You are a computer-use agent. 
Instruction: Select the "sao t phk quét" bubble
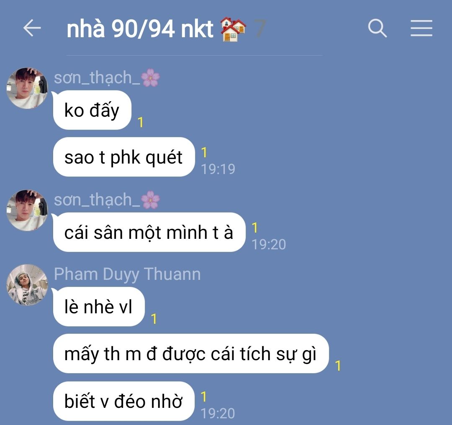(x=123, y=157)
